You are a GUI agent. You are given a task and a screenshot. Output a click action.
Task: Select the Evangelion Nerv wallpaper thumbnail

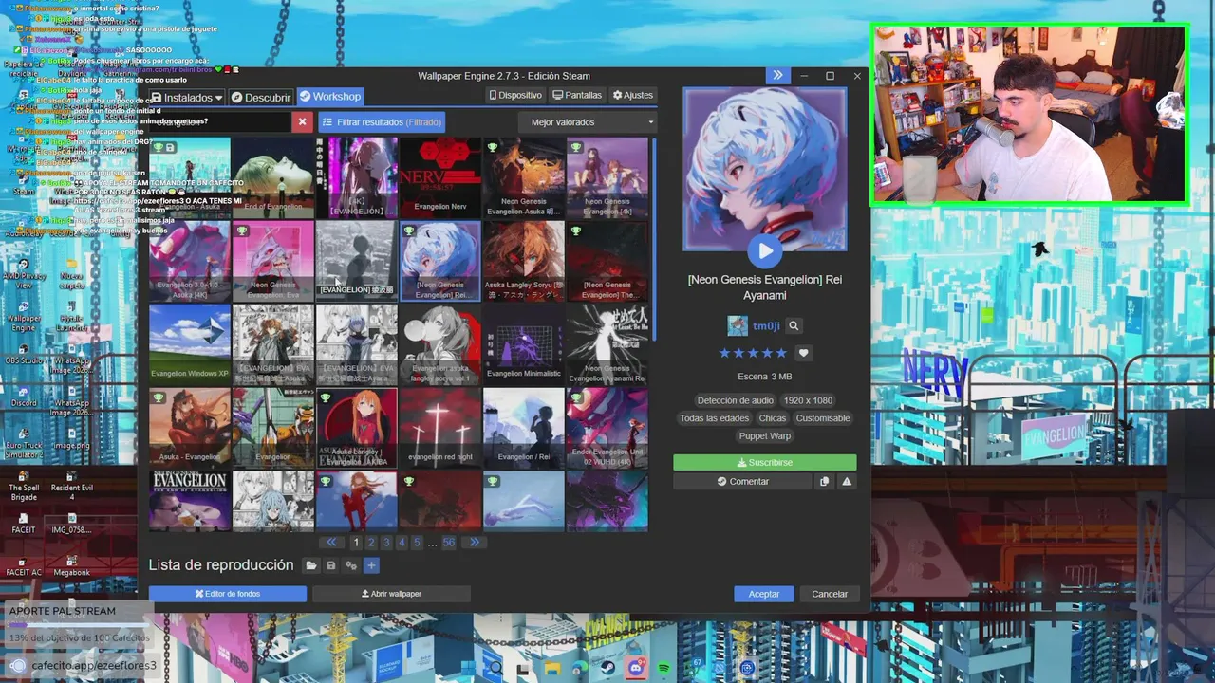440,177
